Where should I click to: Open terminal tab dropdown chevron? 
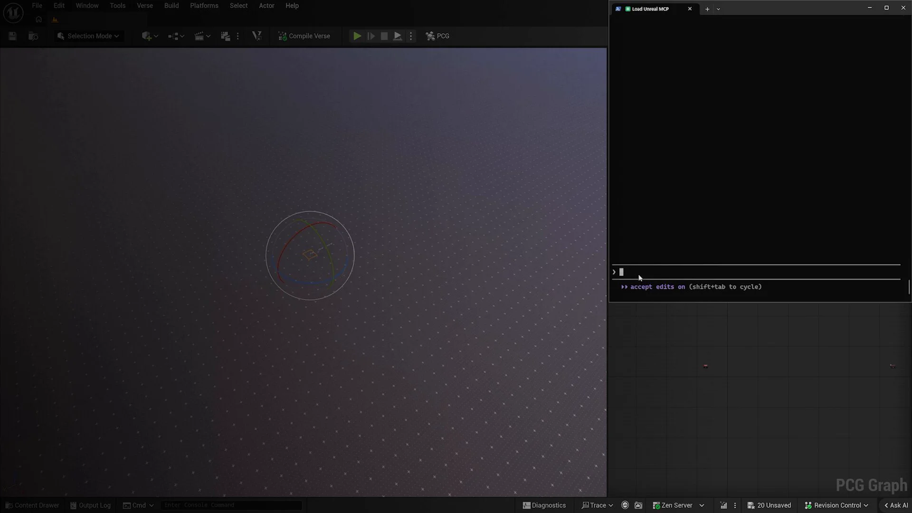tap(718, 9)
